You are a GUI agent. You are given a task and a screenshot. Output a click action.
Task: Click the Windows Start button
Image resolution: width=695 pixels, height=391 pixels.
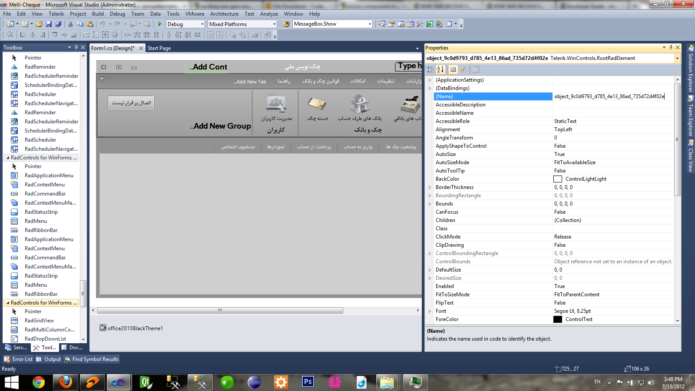pos(11,382)
